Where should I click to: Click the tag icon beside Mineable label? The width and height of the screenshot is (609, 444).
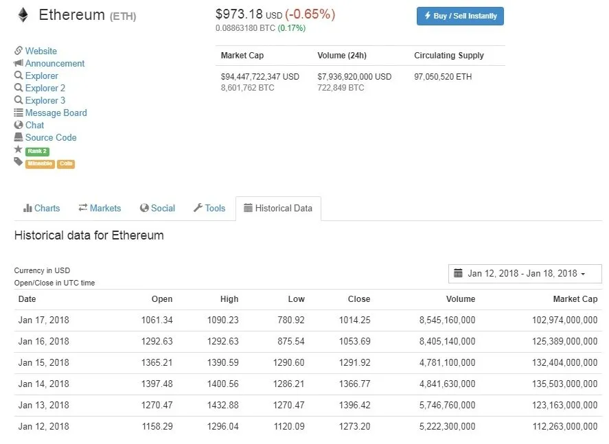click(19, 161)
